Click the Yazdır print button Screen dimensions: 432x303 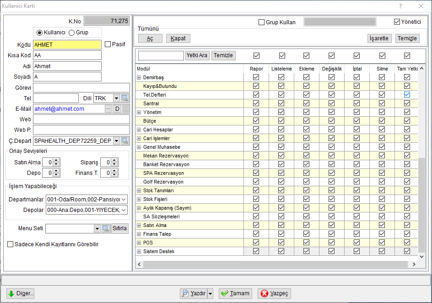[x=194, y=293]
